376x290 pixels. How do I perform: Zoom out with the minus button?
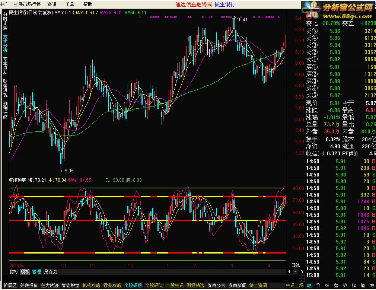296,272
